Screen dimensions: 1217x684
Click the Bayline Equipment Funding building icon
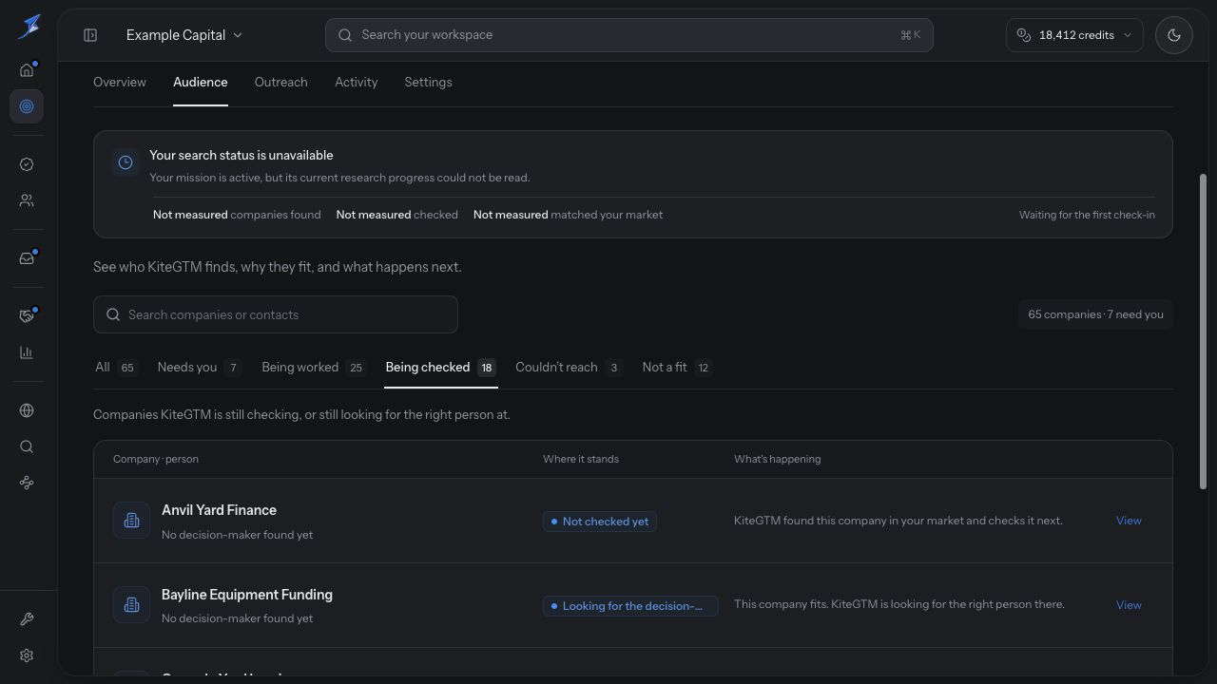[x=131, y=605]
